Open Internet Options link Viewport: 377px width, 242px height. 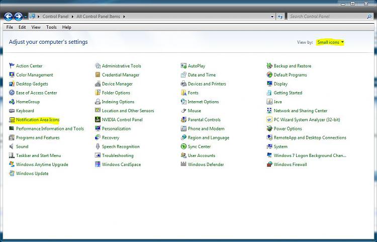(203, 102)
